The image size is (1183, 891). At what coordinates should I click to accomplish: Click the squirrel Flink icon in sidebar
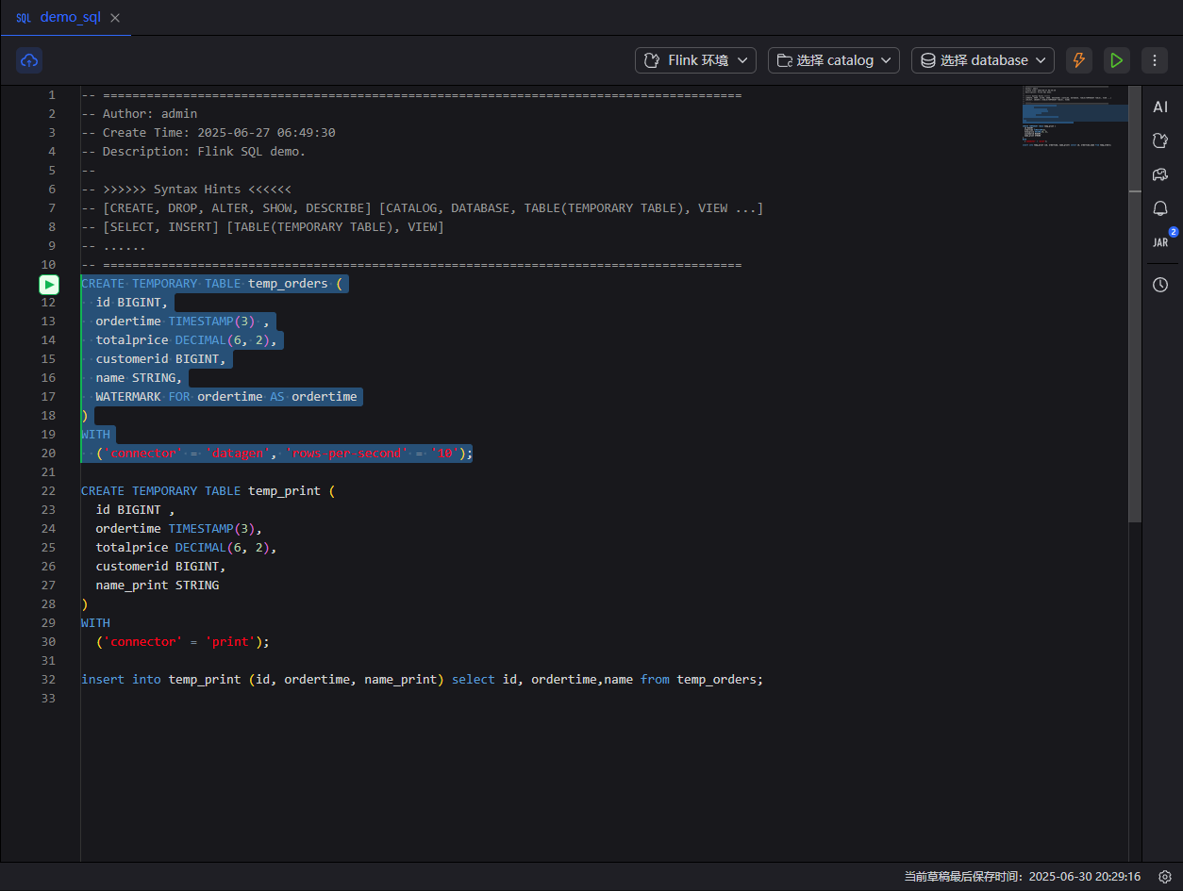[x=1160, y=140]
